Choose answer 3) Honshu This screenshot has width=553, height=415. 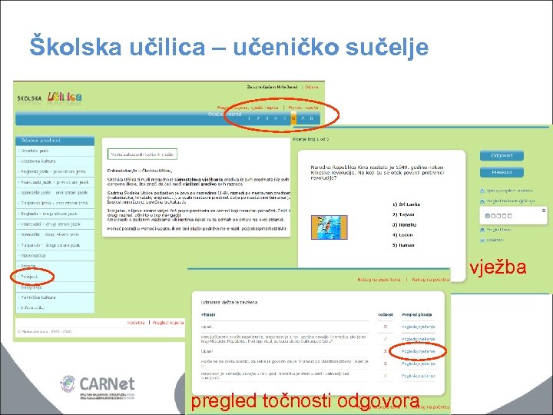click(404, 224)
